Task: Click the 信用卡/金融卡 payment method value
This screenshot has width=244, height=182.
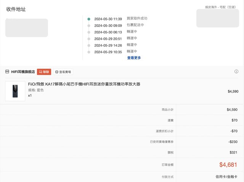Action: [x=226, y=177]
